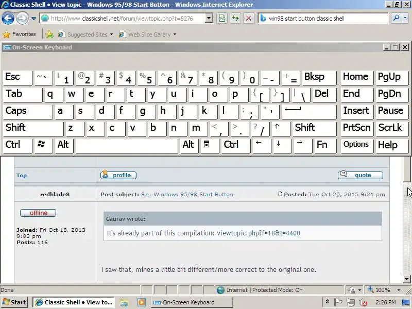This screenshot has width=412, height=309.
Task: Click the PgDn key
Action: click(x=392, y=95)
